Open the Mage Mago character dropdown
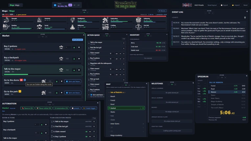The height and width of the screenshot is (141, 251). [x=15, y=5]
